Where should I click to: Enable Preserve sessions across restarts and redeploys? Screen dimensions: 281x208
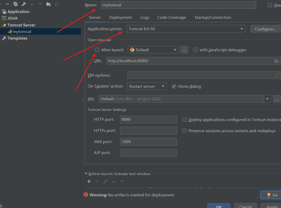(184, 131)
